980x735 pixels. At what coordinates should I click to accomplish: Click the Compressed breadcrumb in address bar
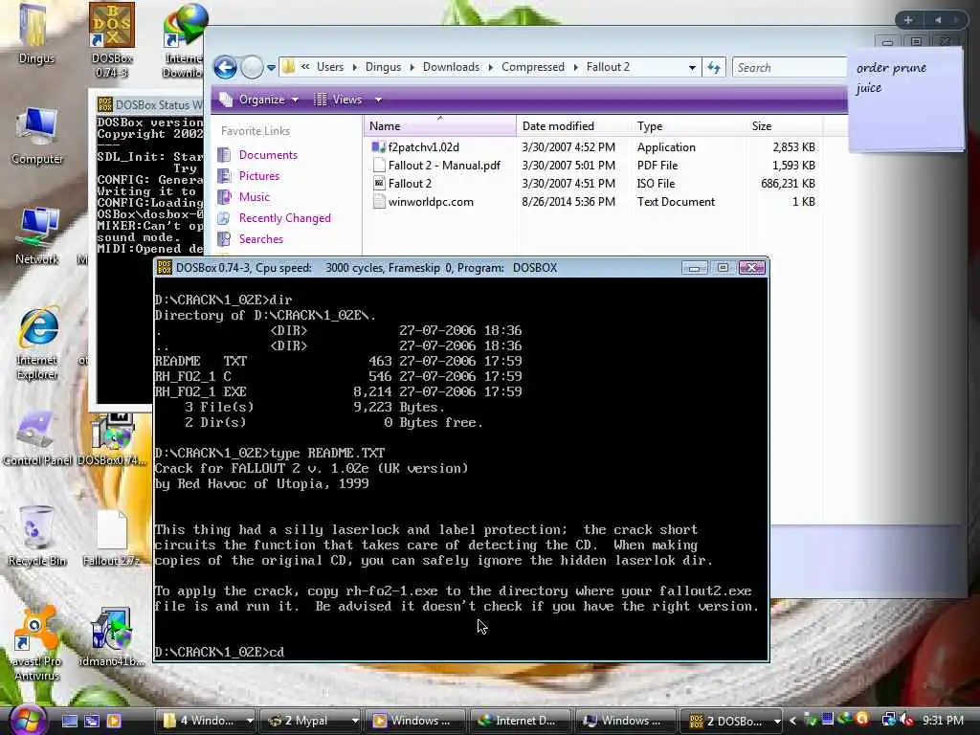[532, 67]
